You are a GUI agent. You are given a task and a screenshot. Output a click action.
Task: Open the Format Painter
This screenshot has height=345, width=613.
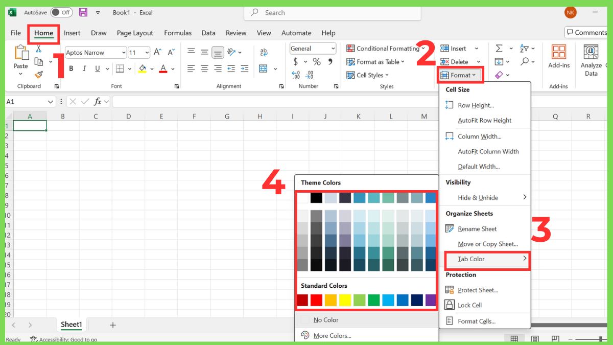tap(39, 75)
